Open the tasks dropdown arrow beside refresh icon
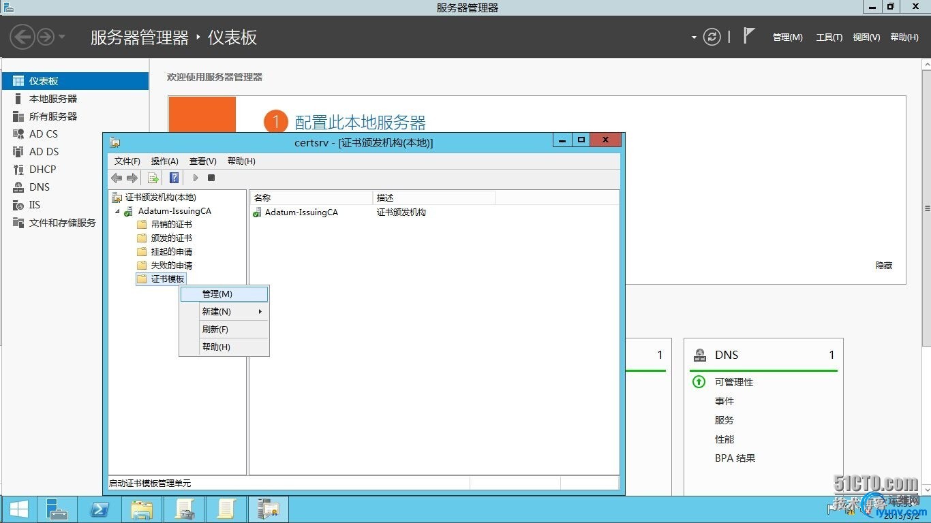The width and height of the screenshot is (931, 523). point(694,37)
